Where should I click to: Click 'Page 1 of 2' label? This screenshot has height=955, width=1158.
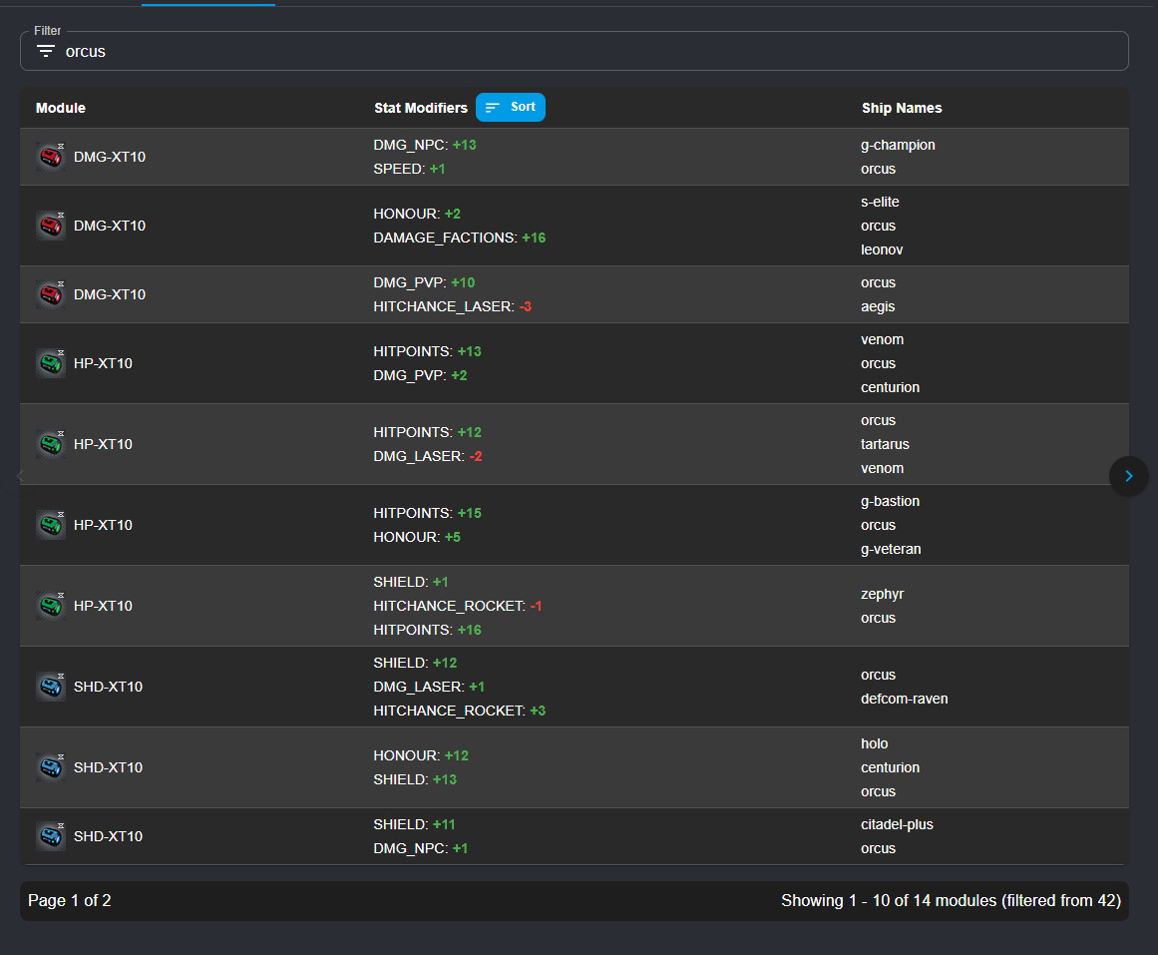point(70,900)
